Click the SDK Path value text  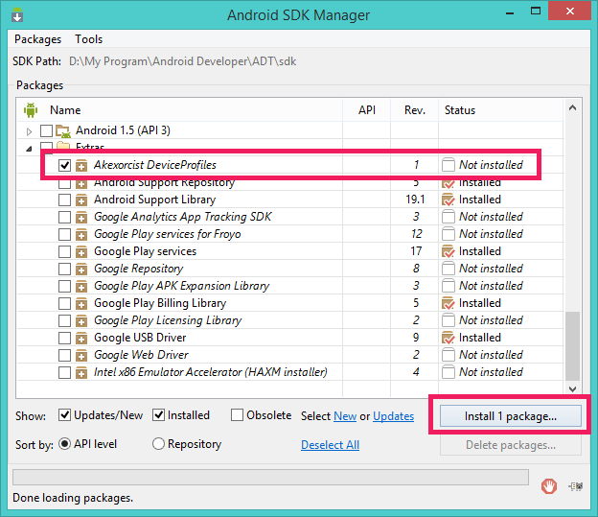tap(183, 61)
